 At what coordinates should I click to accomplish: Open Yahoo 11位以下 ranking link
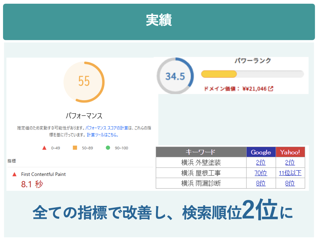[x=290, y=173]
